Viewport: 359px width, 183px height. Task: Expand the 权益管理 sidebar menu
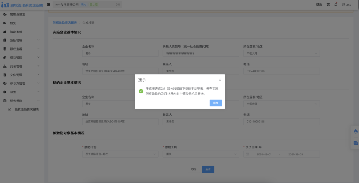22,58
